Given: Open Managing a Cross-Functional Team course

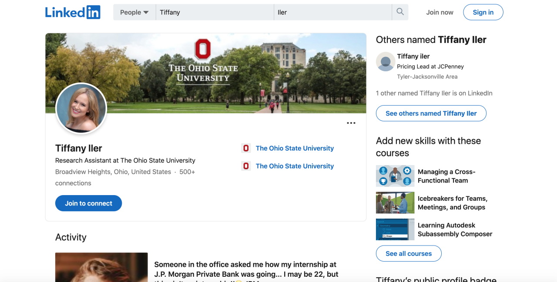Looking at the screenshot, I should tap(446, 176).
